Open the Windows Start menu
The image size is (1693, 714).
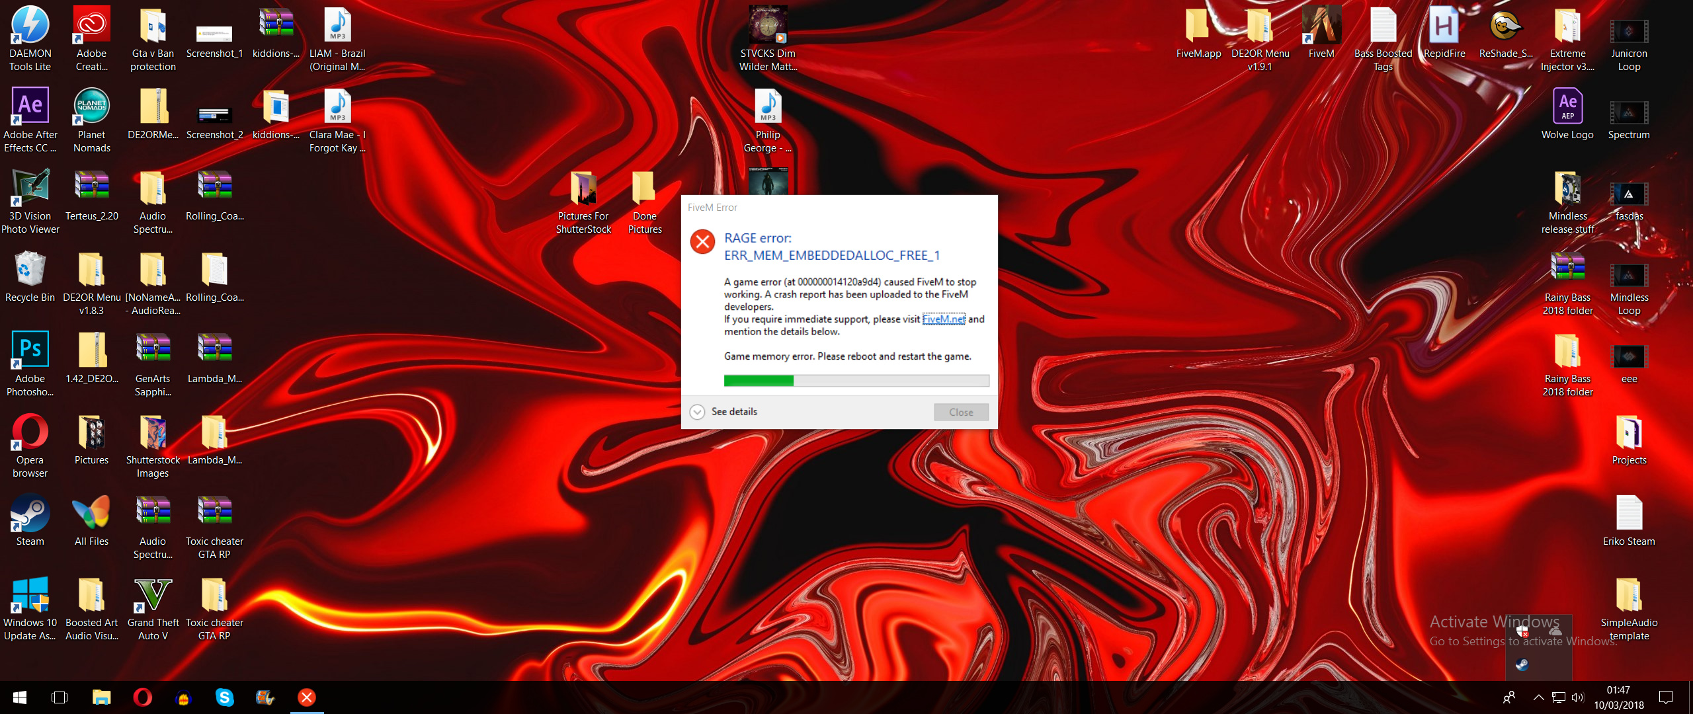coord(20,697)
